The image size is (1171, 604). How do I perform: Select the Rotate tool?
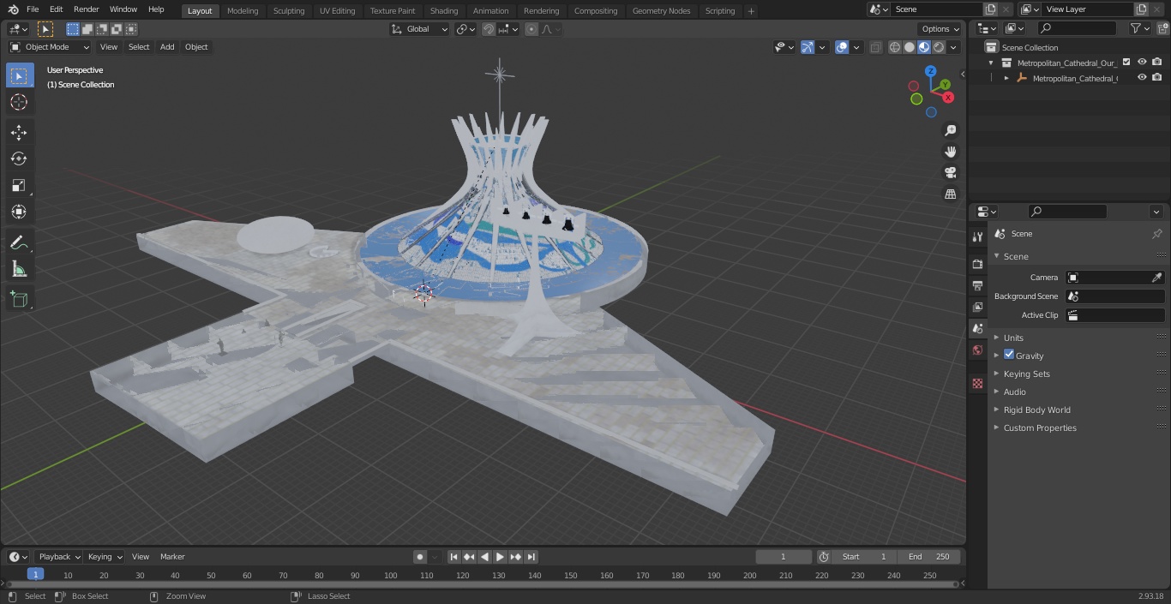19,158
